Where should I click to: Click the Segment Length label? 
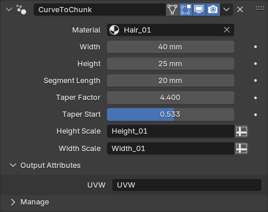72,81
